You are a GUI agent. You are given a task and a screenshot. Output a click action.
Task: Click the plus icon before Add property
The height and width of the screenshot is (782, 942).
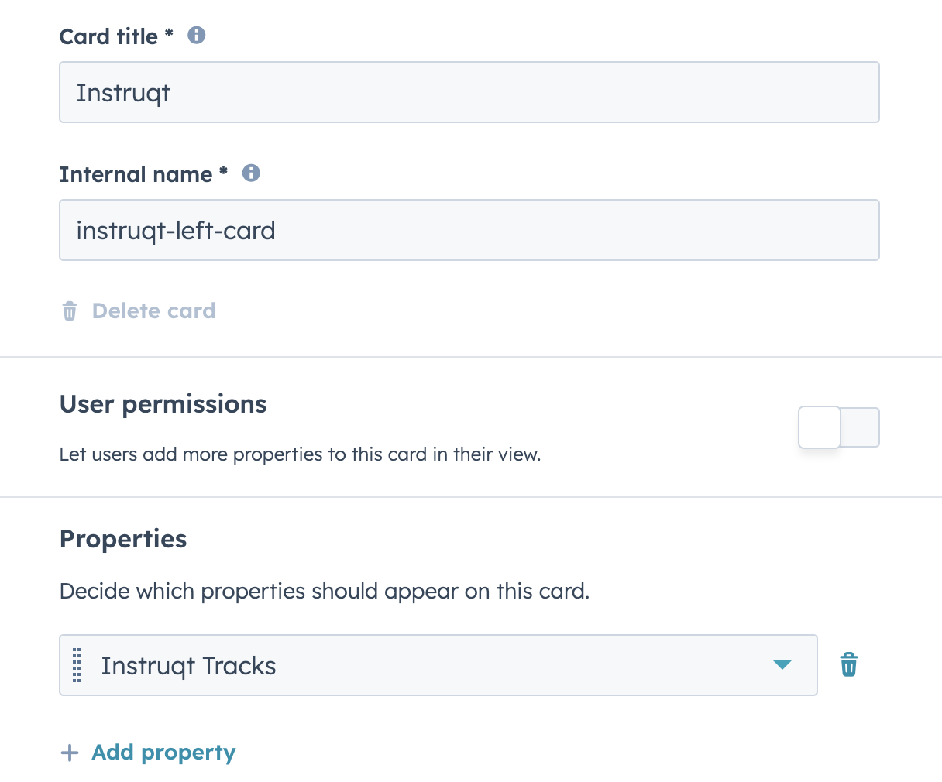pos(70,753)
